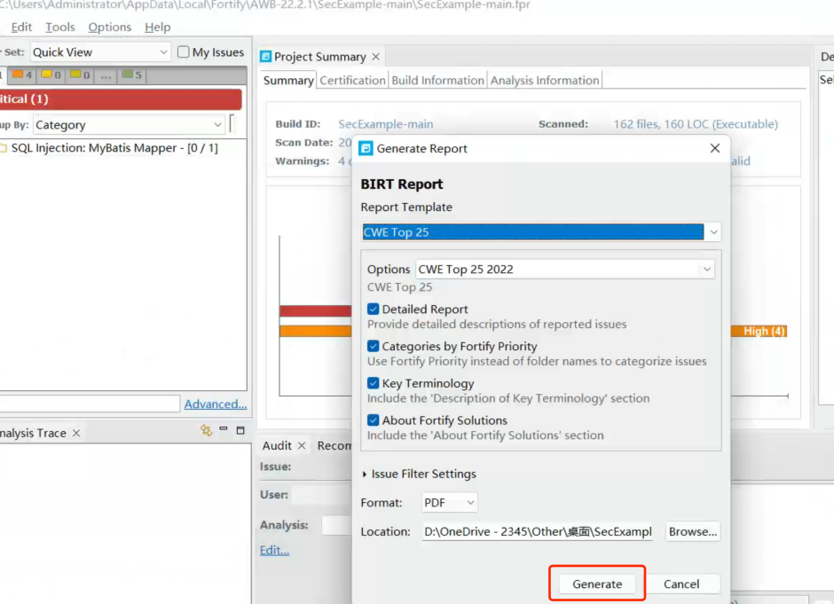Minimize the Analysis Trace panel
The image size is (834, 604).
click(x=224, y=431)
